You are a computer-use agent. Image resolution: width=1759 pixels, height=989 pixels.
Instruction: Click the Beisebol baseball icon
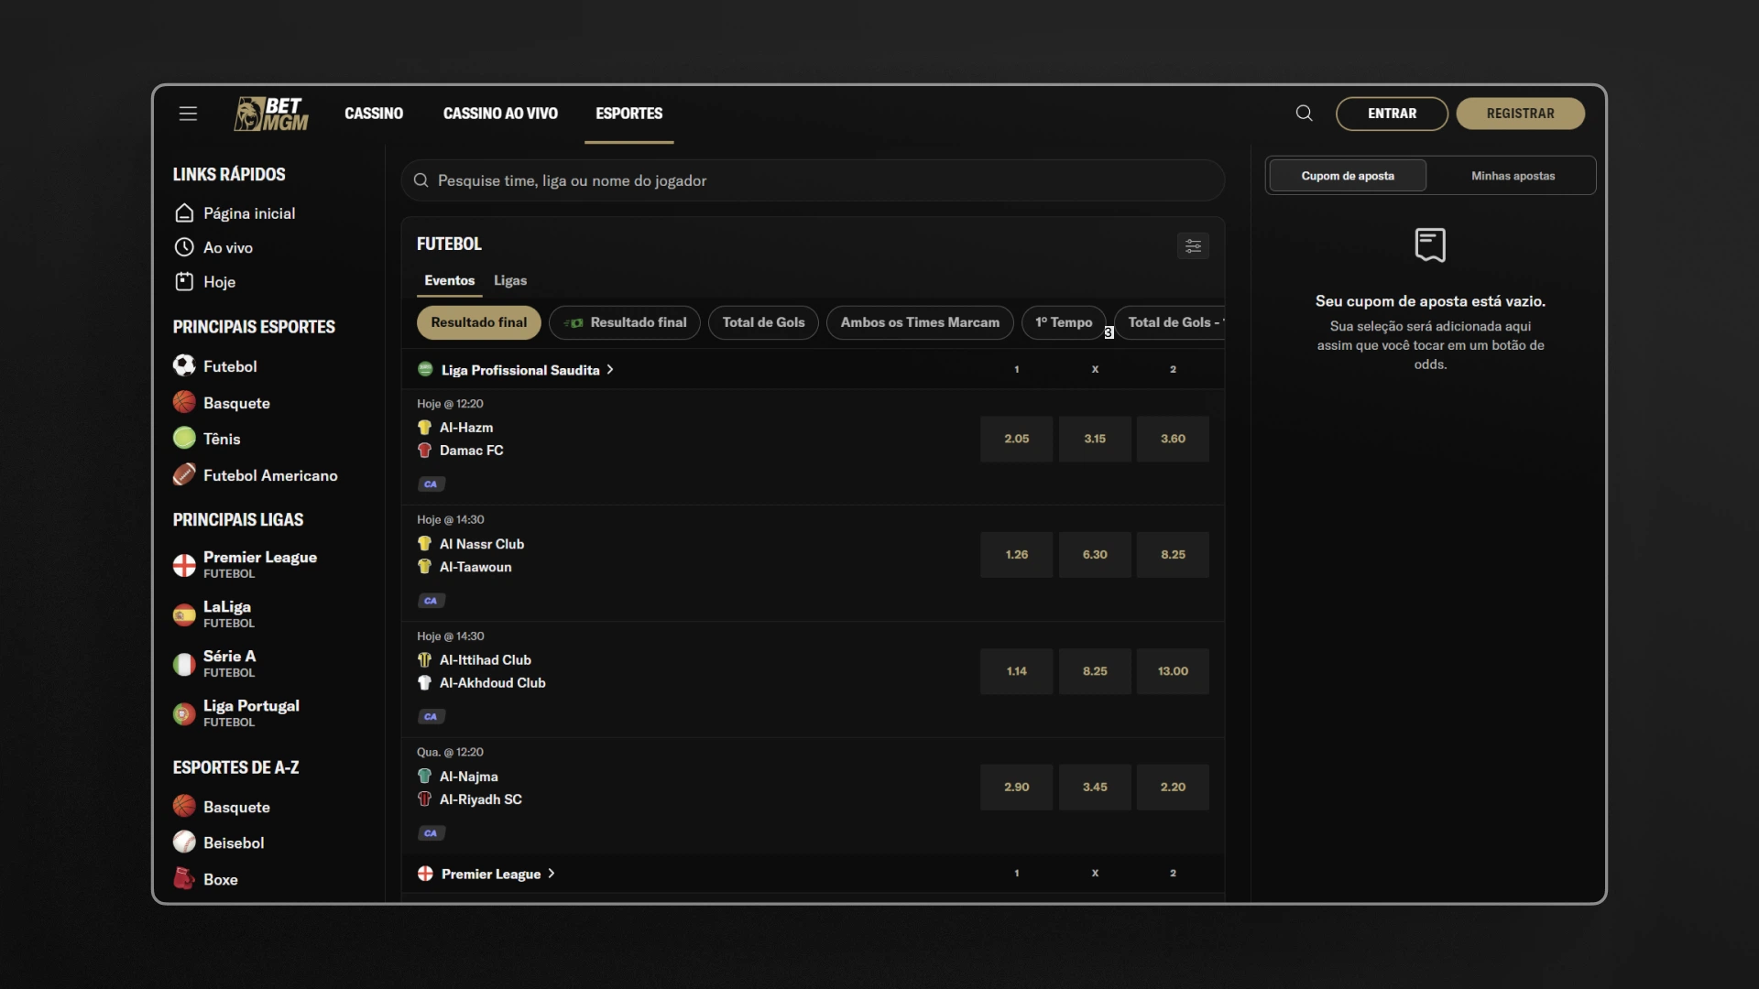184,842
